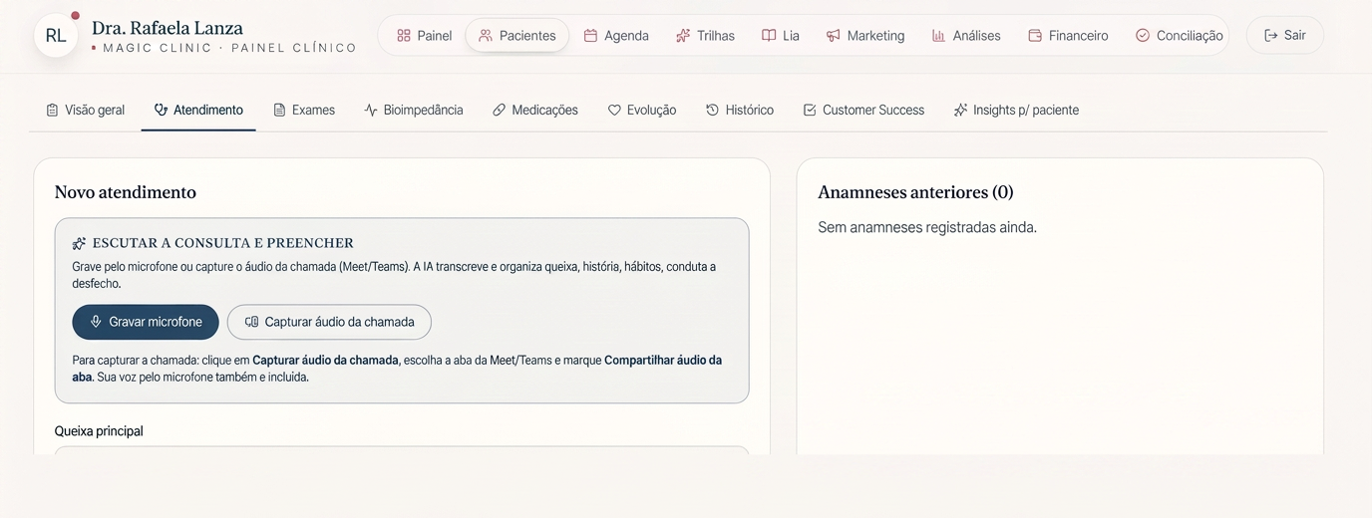The height and width of the screenshot is (518, 1372).
Task: Click the Evolução heart icon
Action: [x=614, y=111]
